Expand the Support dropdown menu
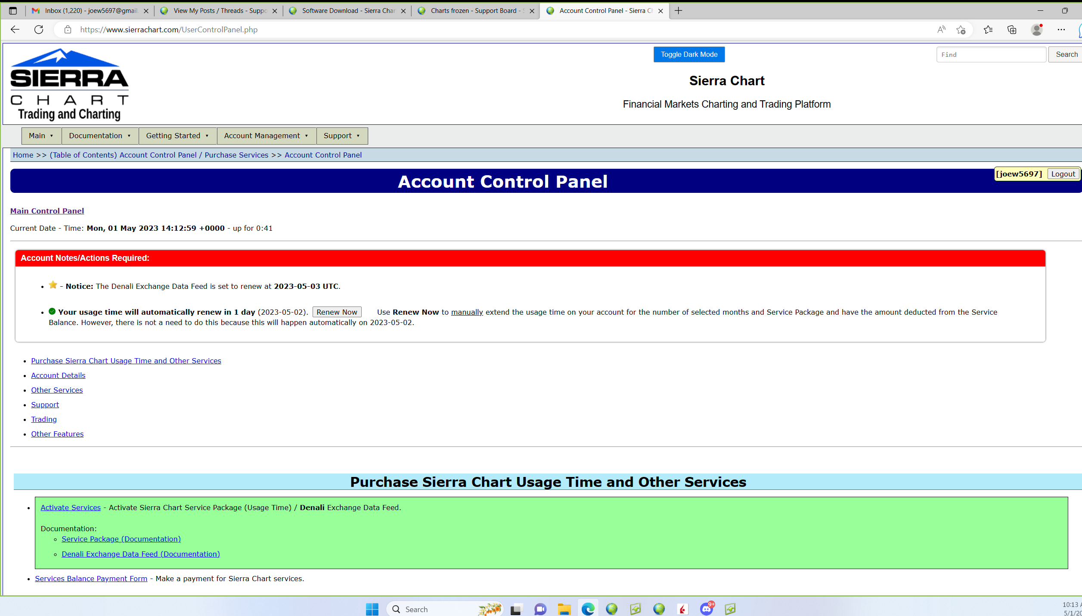This screenshot has width=1082, height=616. pos(342,136)
